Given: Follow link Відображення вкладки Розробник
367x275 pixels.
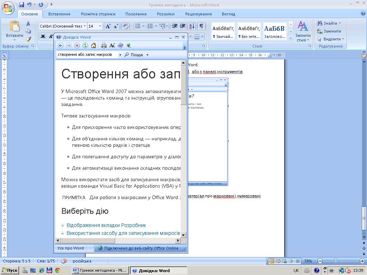Looking at the screenshot, I should click(x=106, y=226).
